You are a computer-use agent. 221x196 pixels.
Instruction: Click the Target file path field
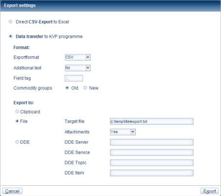(x=152, y=121)
